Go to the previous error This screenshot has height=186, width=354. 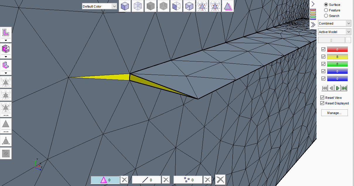click(331, 88)
